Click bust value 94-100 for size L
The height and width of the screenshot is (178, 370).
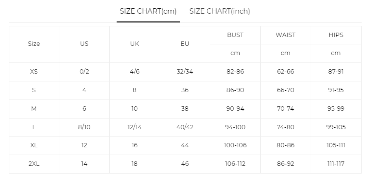point(235,127)
